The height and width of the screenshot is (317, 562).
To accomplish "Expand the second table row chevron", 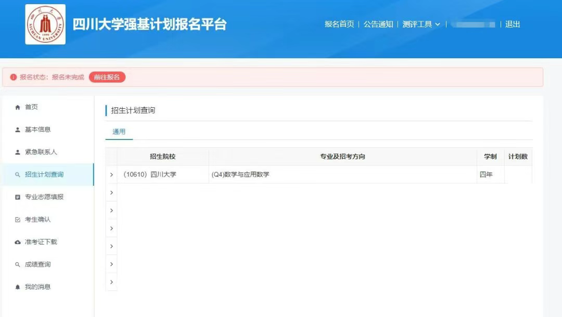I will coord(111,193).
